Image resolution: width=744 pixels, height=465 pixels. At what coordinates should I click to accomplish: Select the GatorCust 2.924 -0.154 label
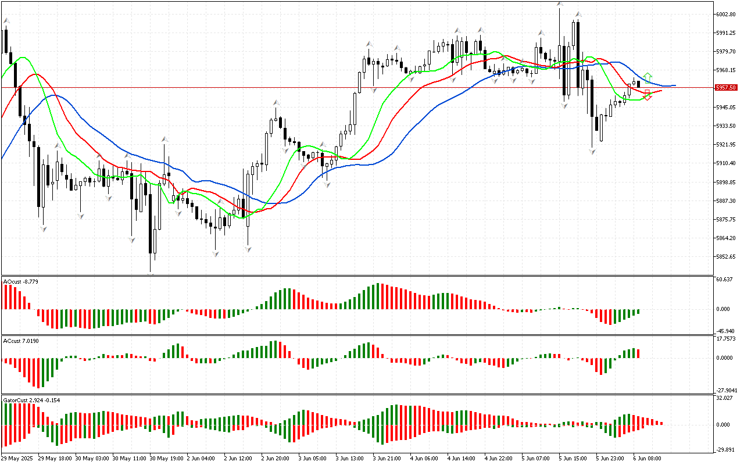(x=31, y=400)
